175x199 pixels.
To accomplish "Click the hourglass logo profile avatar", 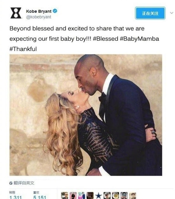I will [x=16, y=13].
